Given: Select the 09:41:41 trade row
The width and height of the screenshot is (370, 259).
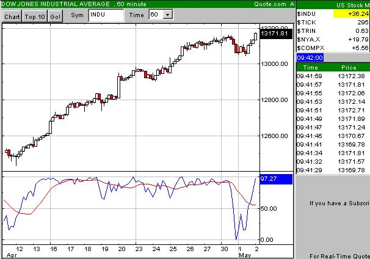Looking at the screenshot, I should 333,144.
